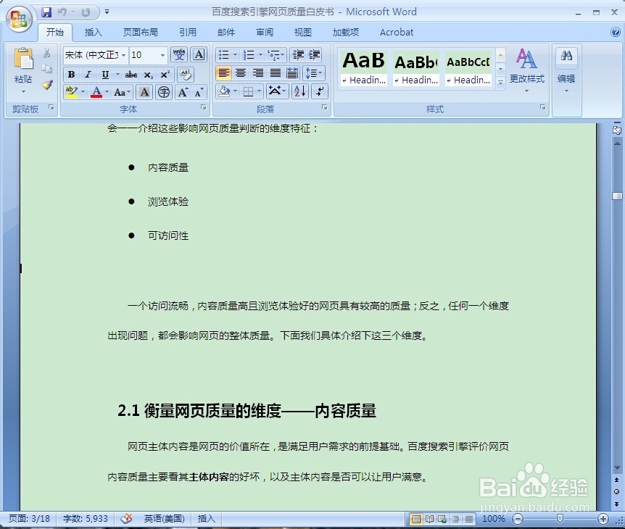The image size is (625, 529).
Task: Copy selection with the copy icon
Action: click(x=47, y=69)
